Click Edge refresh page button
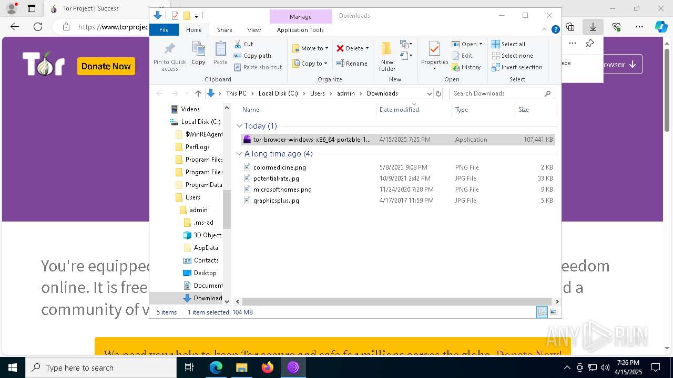Viewport: 673px width, 378px height. coord(38,27)
